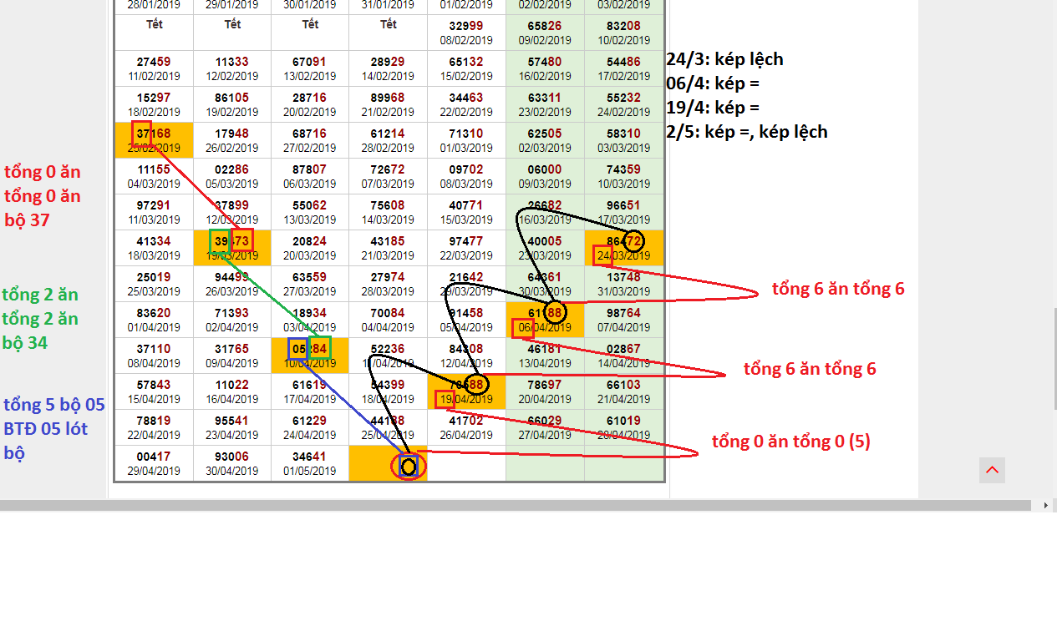The image size is (1057, 641).
Task: Click the red scroll-to-top arrow button
Action: pos(992,470)
